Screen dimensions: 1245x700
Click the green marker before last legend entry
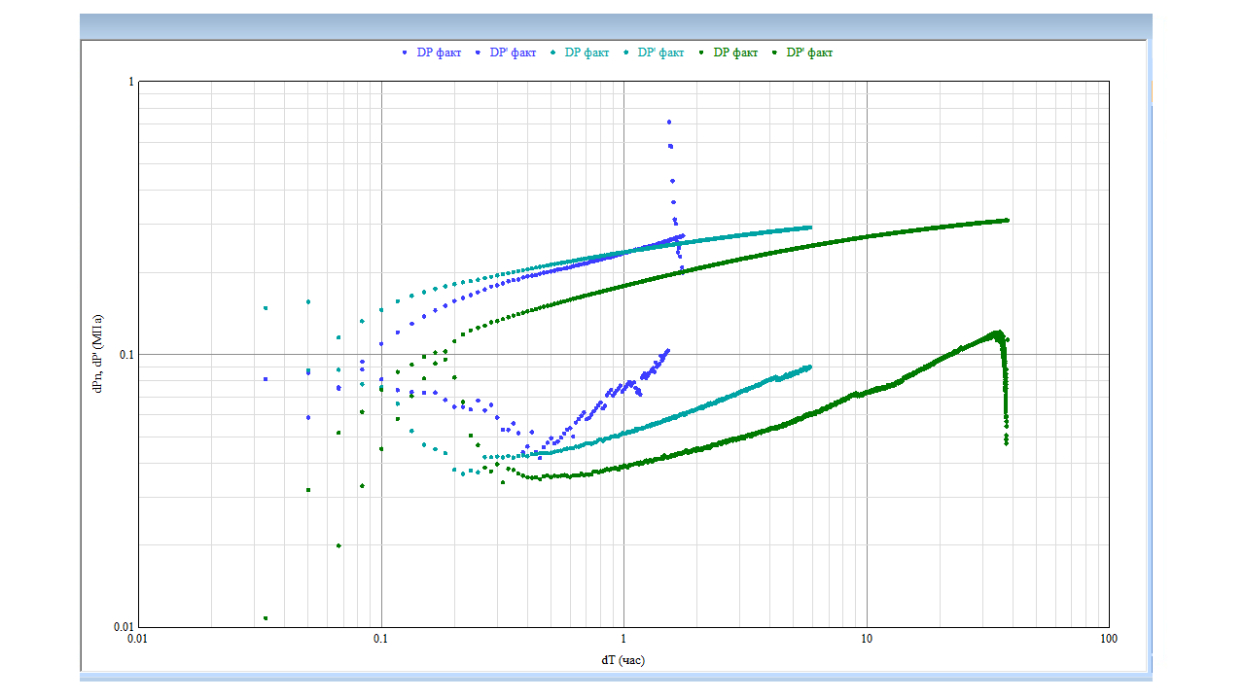(775, 52)
